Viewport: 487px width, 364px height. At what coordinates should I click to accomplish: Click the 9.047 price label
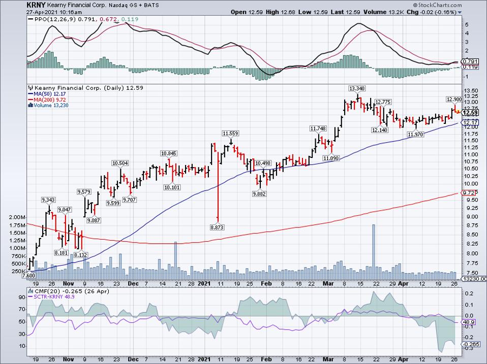click(65, 210)
